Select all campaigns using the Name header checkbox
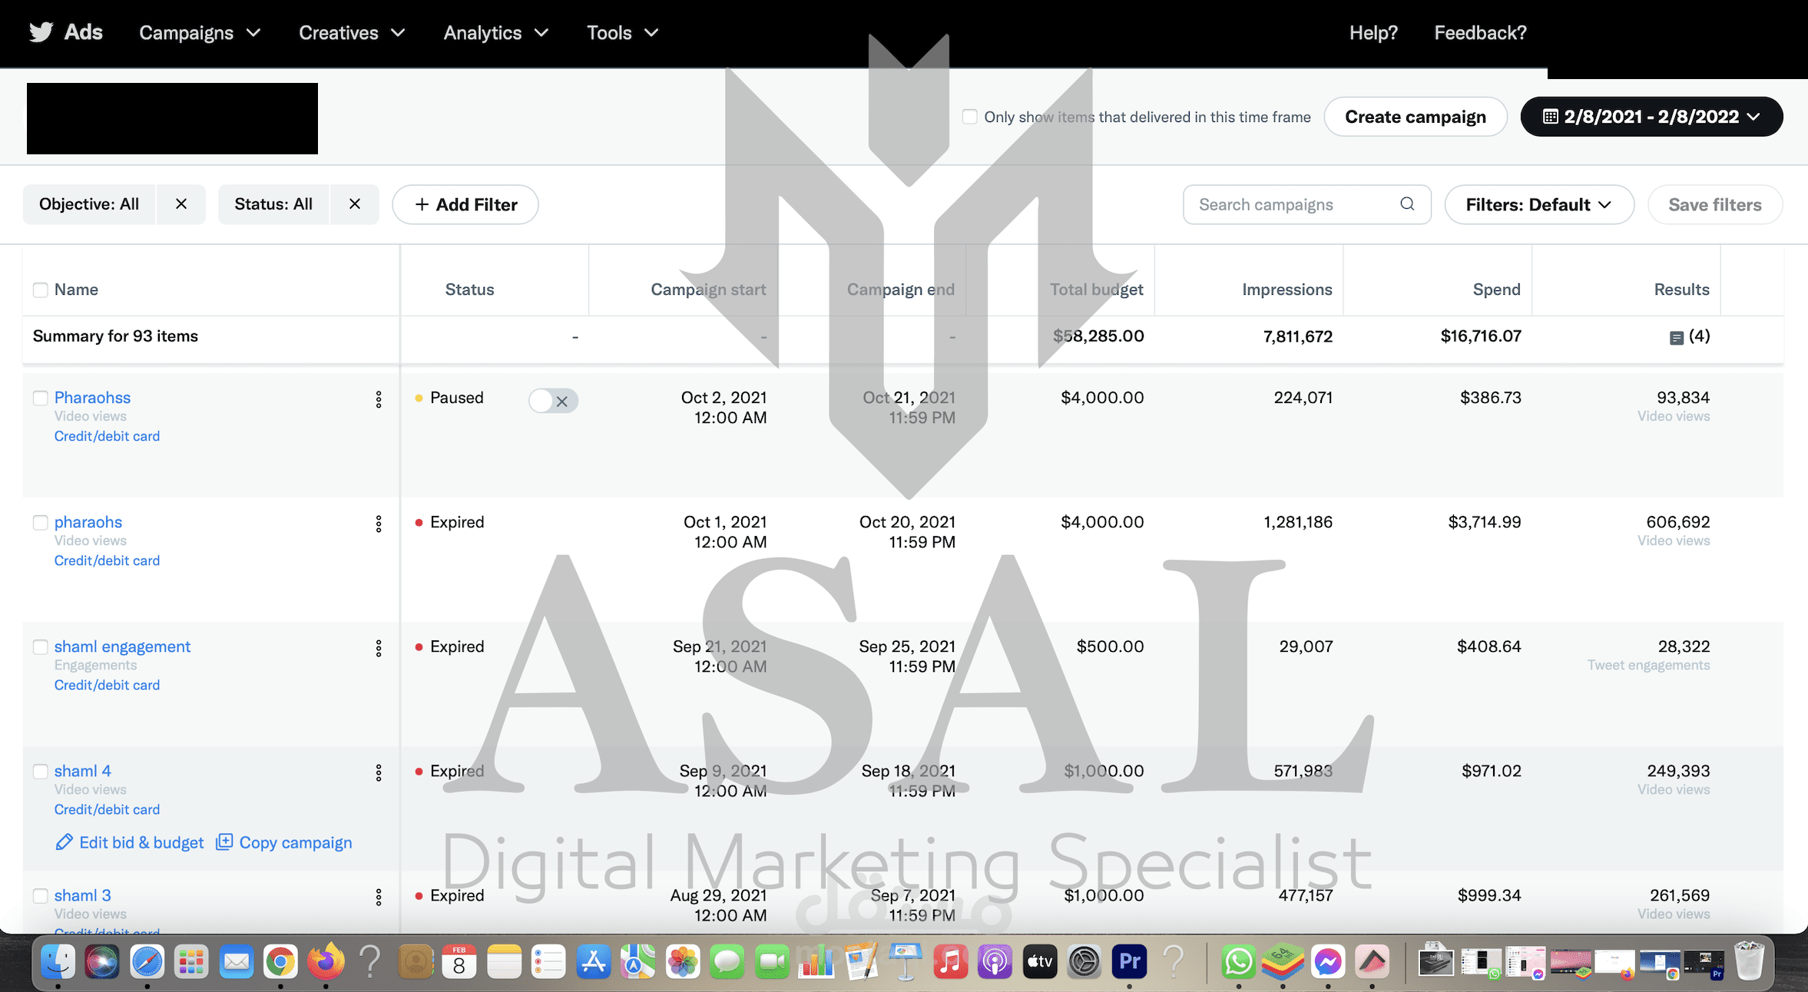Screen dimensions: 1808x992 [41, 290]
